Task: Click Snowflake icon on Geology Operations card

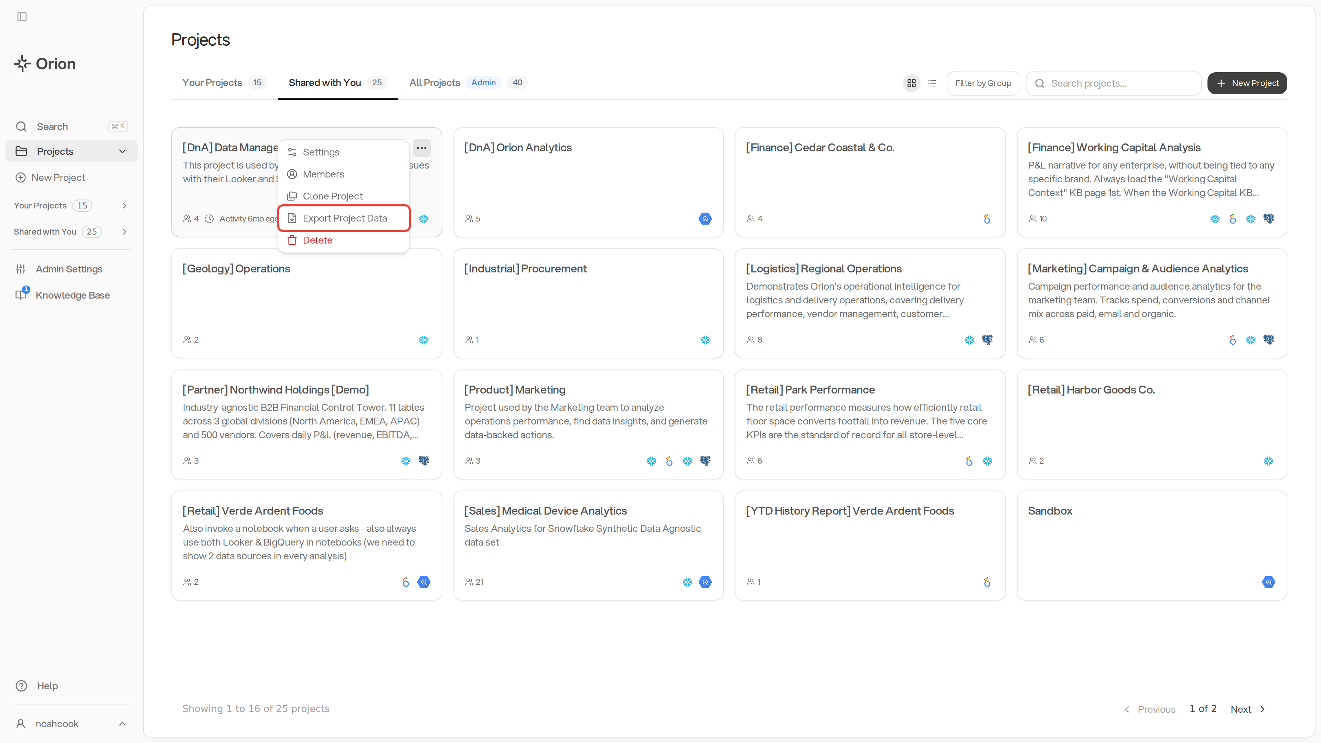Action: point(423,340)
